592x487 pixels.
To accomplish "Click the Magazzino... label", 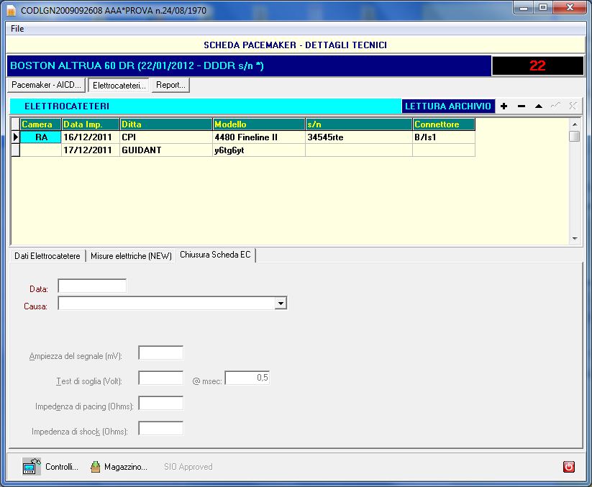I will click(126, 467).
